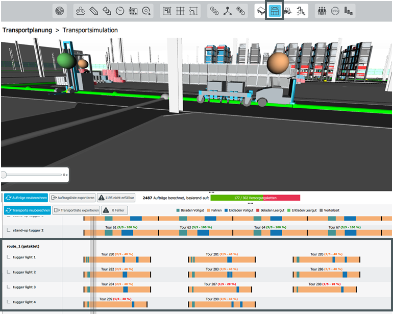
Task: Click the branching arrows node icon
Action: pyautogui.click(x=227, y=11)
